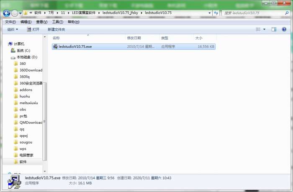
Task: Open the 360安全浏览器 folder
Action: tap(31, 83)
